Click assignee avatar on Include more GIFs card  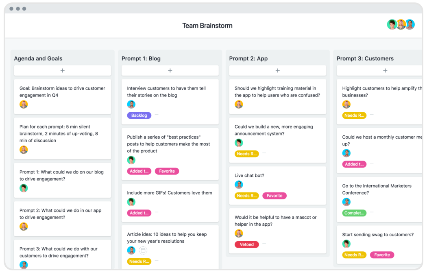coord(131,202)
